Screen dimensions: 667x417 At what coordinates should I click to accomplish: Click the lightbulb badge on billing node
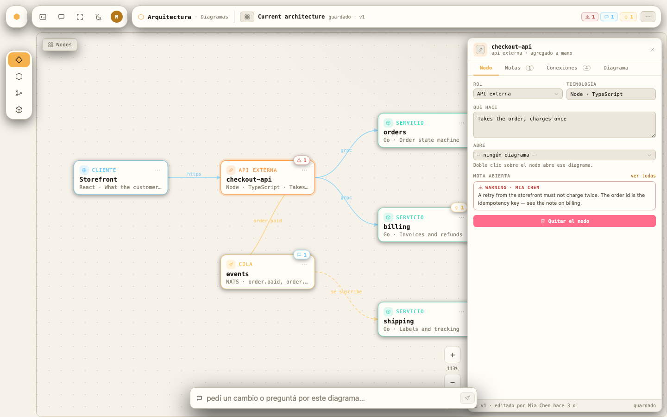pos(459,208)
